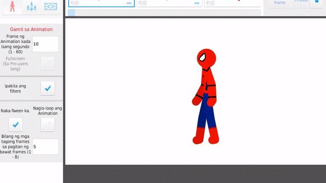
Task: Enable Naglo-loop ang Animation checkbox
Action: tap(47, 125)
